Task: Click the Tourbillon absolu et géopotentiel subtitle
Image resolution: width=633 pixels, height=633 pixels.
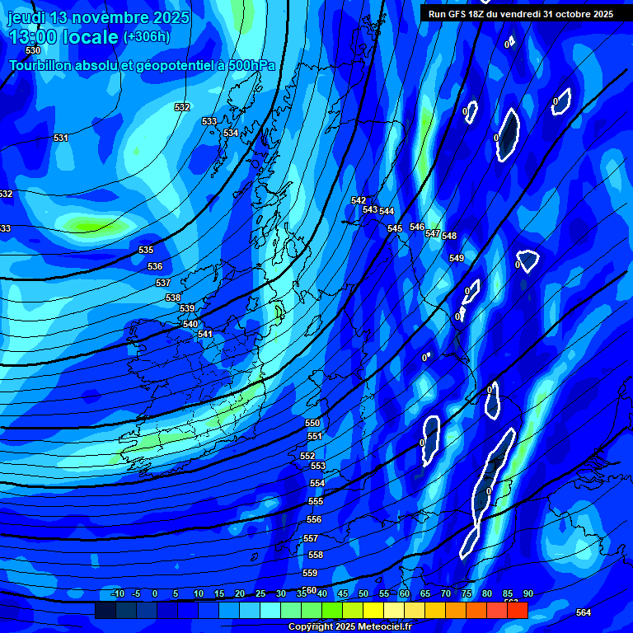Action: (142, 65)
